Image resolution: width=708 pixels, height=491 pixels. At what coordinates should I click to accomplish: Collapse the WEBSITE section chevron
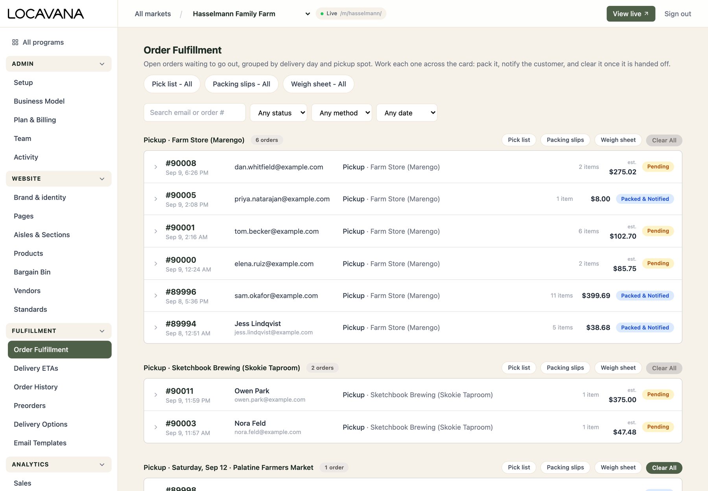coord(102,179)
